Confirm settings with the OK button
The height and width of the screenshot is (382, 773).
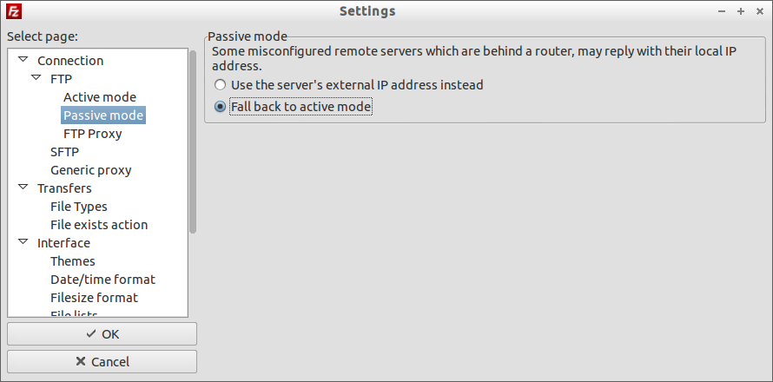pos(102,333)
